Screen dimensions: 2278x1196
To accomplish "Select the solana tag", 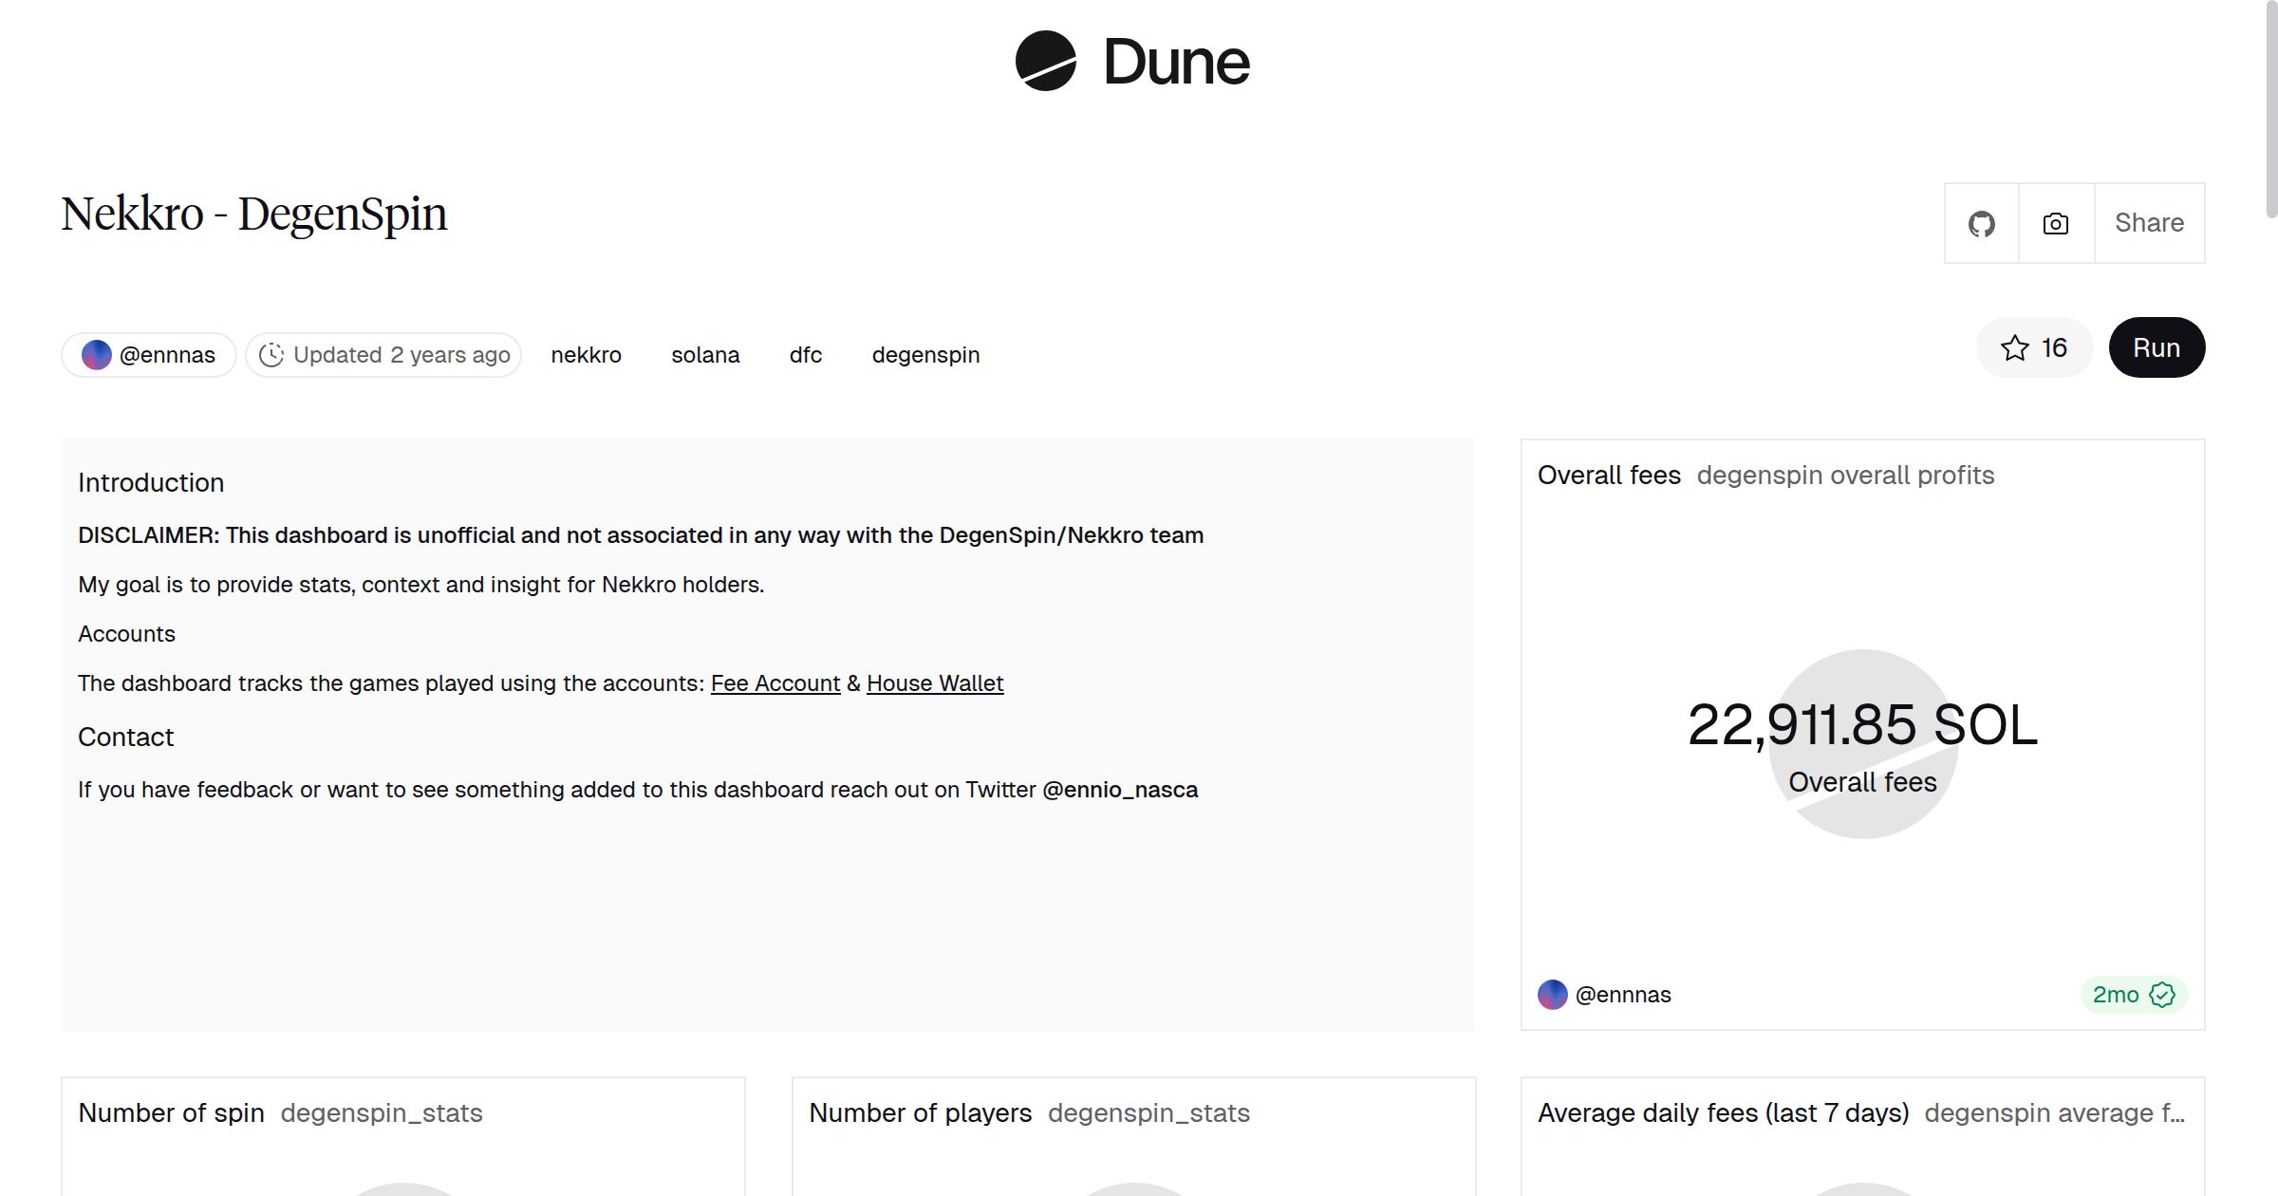I will [x=705, y=355].
